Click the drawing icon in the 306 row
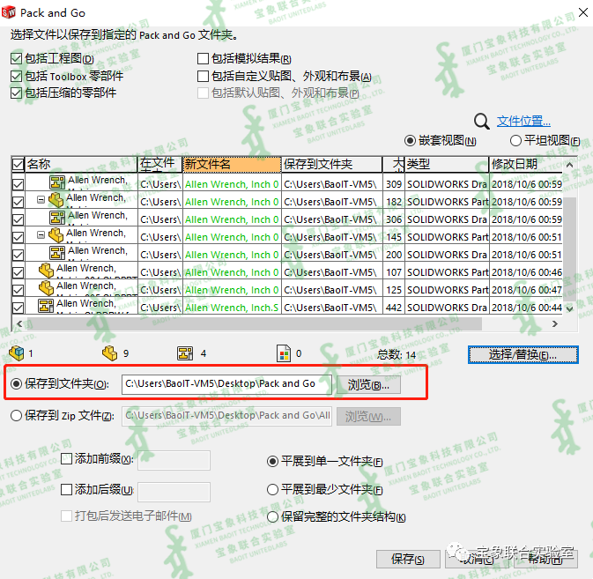 pos(57,218)
